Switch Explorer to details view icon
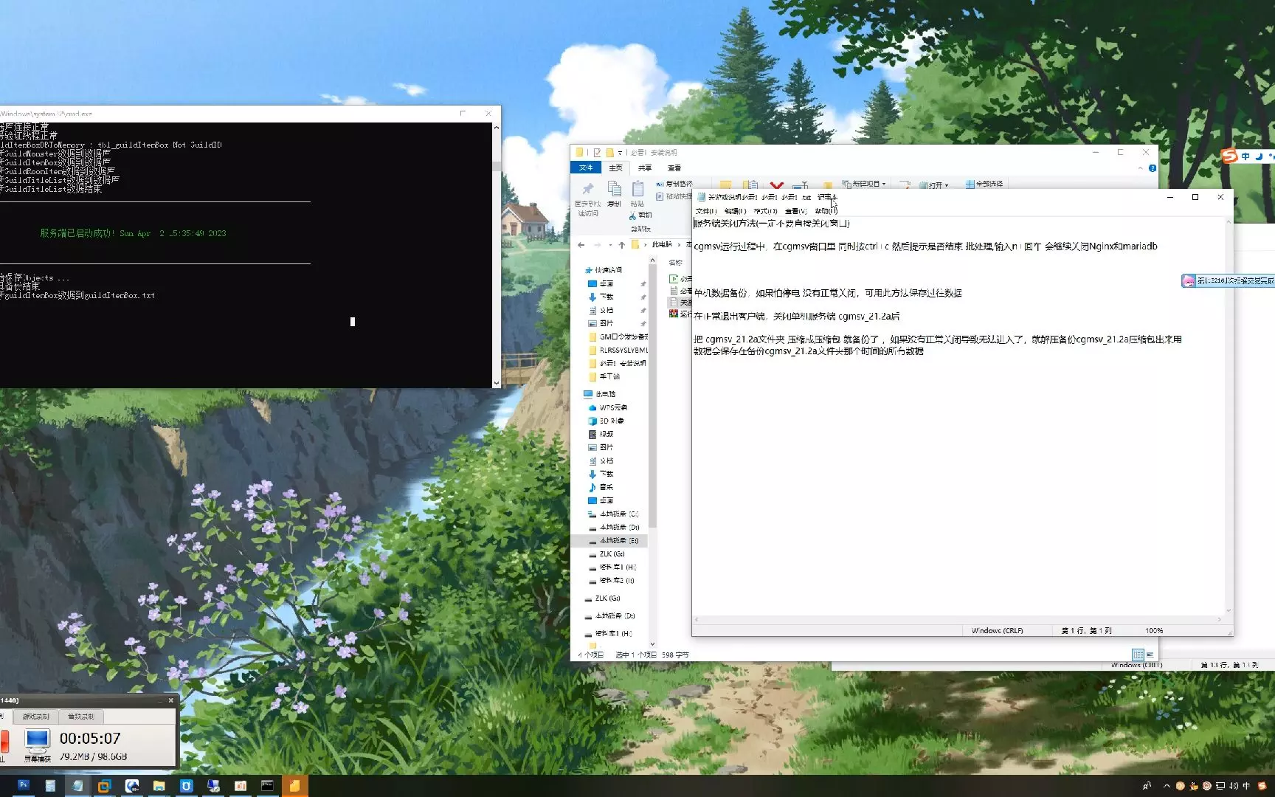This screenshot has width=1275, height=797. pyautogui.click(x=1138, y=655)
